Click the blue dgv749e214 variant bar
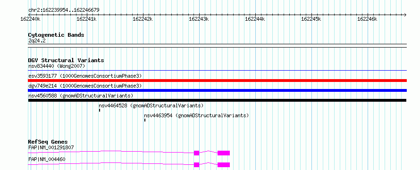The height and width of the screenshot is (170, 420). pos(217,90)
